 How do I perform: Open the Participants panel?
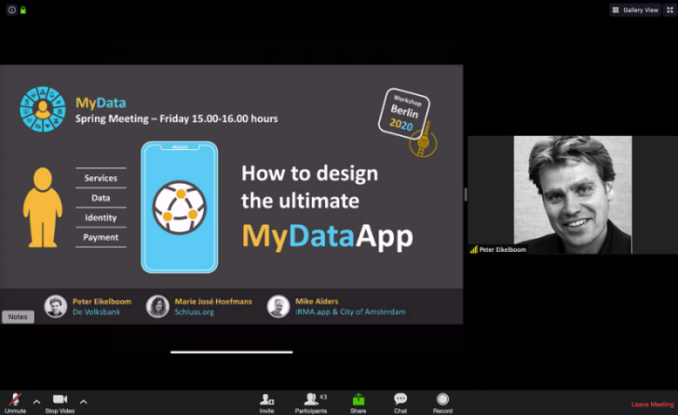tap(311, 403)
